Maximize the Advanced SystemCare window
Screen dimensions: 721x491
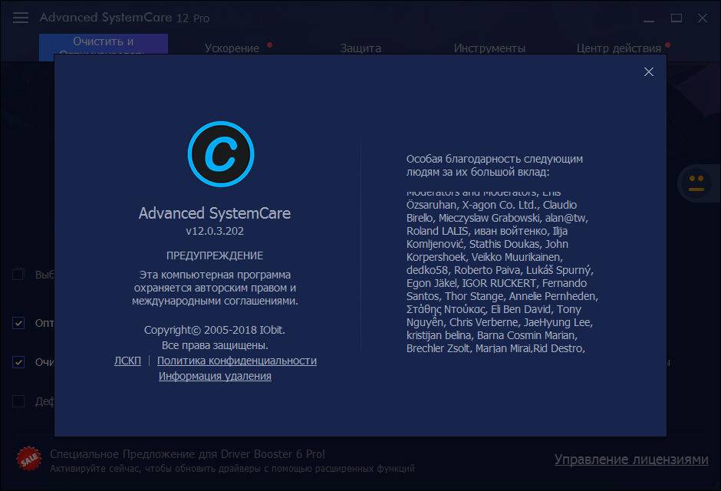point(676,18)
